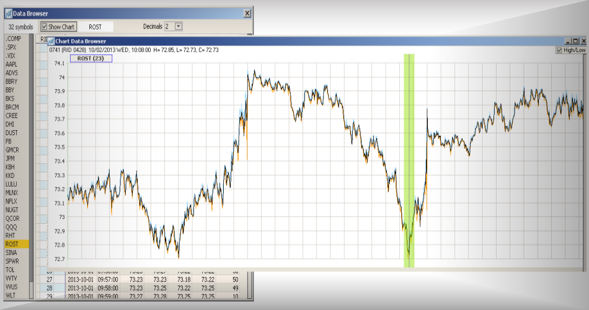
Task: Choose NFLX from the symbol list
Action: [x=12, y=201]
